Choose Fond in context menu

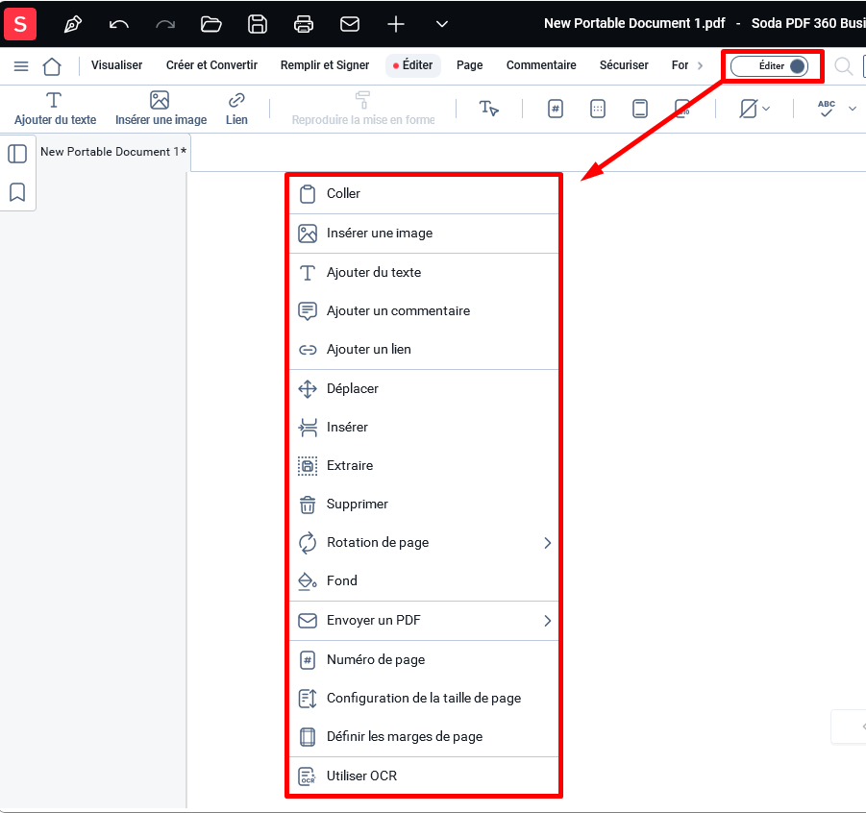tap(424, 581)
